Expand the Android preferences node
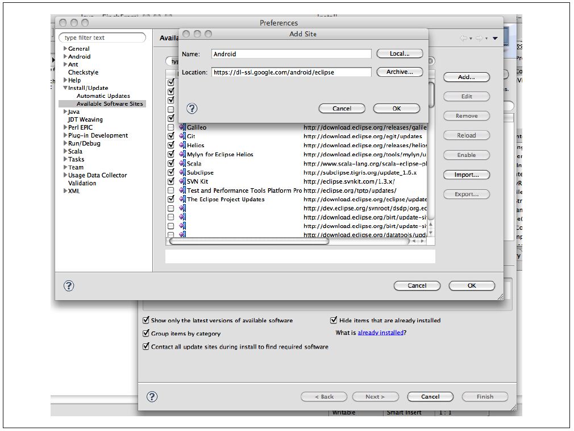574x431 pixels. 65,56
